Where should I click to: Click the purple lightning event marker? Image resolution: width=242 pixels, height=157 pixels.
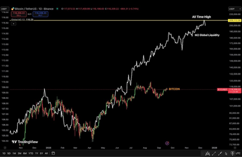point(167,143)
